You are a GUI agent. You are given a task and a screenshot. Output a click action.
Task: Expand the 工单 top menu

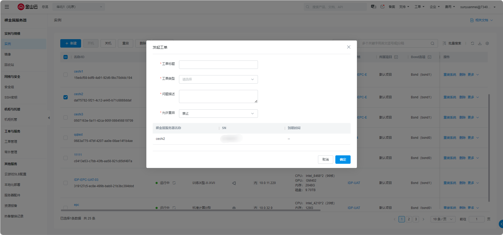click(419, 7)
